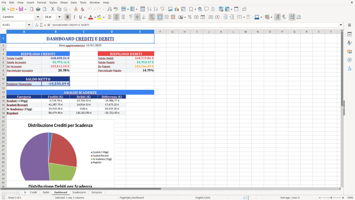Open the font size dropdown
Viewport: 355px width, 200px height.
click(x=58, y=17)
